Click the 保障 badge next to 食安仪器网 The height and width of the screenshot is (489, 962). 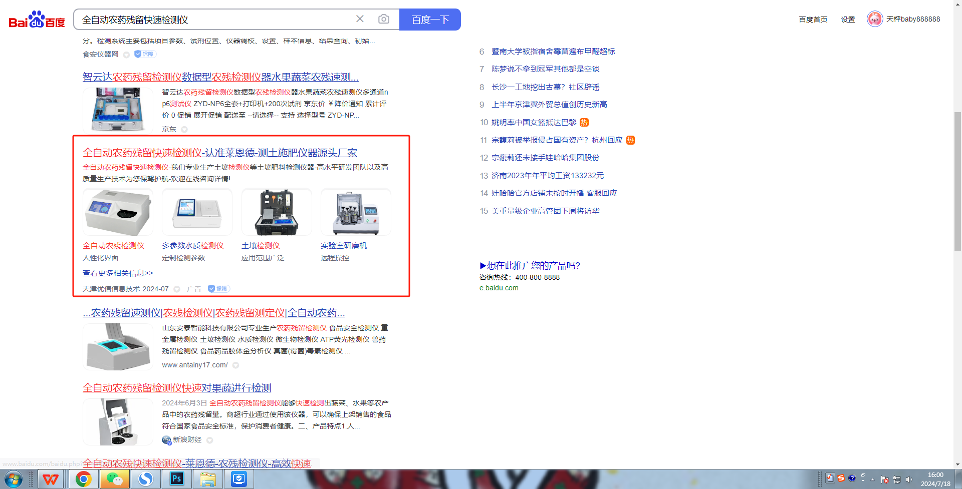145,54
